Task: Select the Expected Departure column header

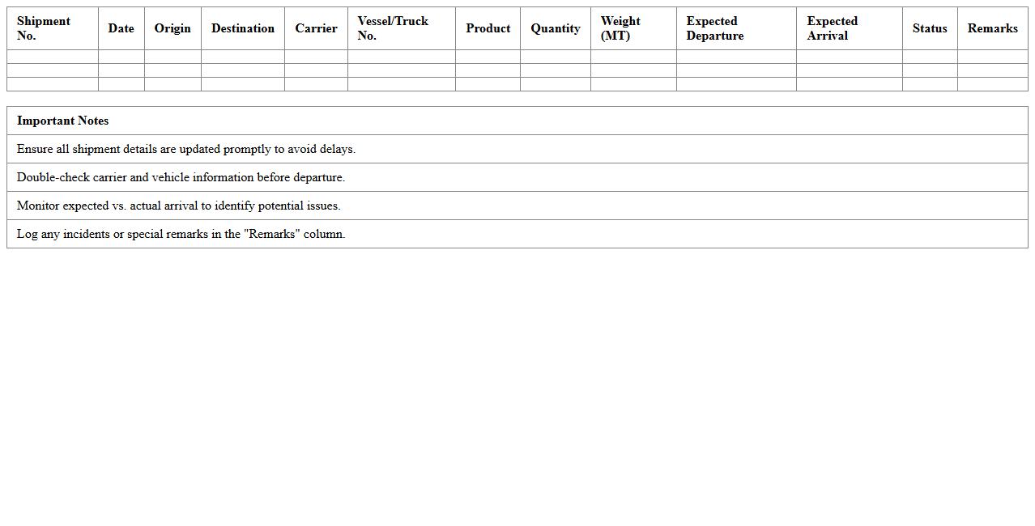Action: point(715,28)
